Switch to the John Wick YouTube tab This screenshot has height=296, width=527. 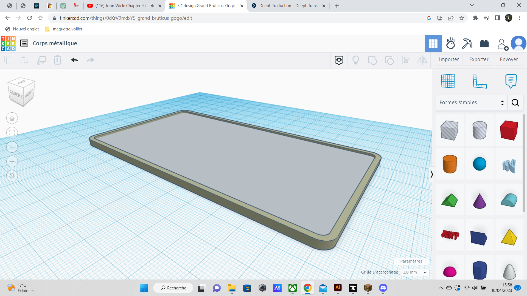tap(124, 6)
